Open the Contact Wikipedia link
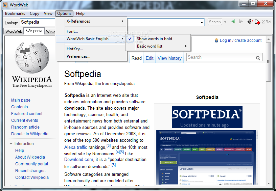 (32, 177)
